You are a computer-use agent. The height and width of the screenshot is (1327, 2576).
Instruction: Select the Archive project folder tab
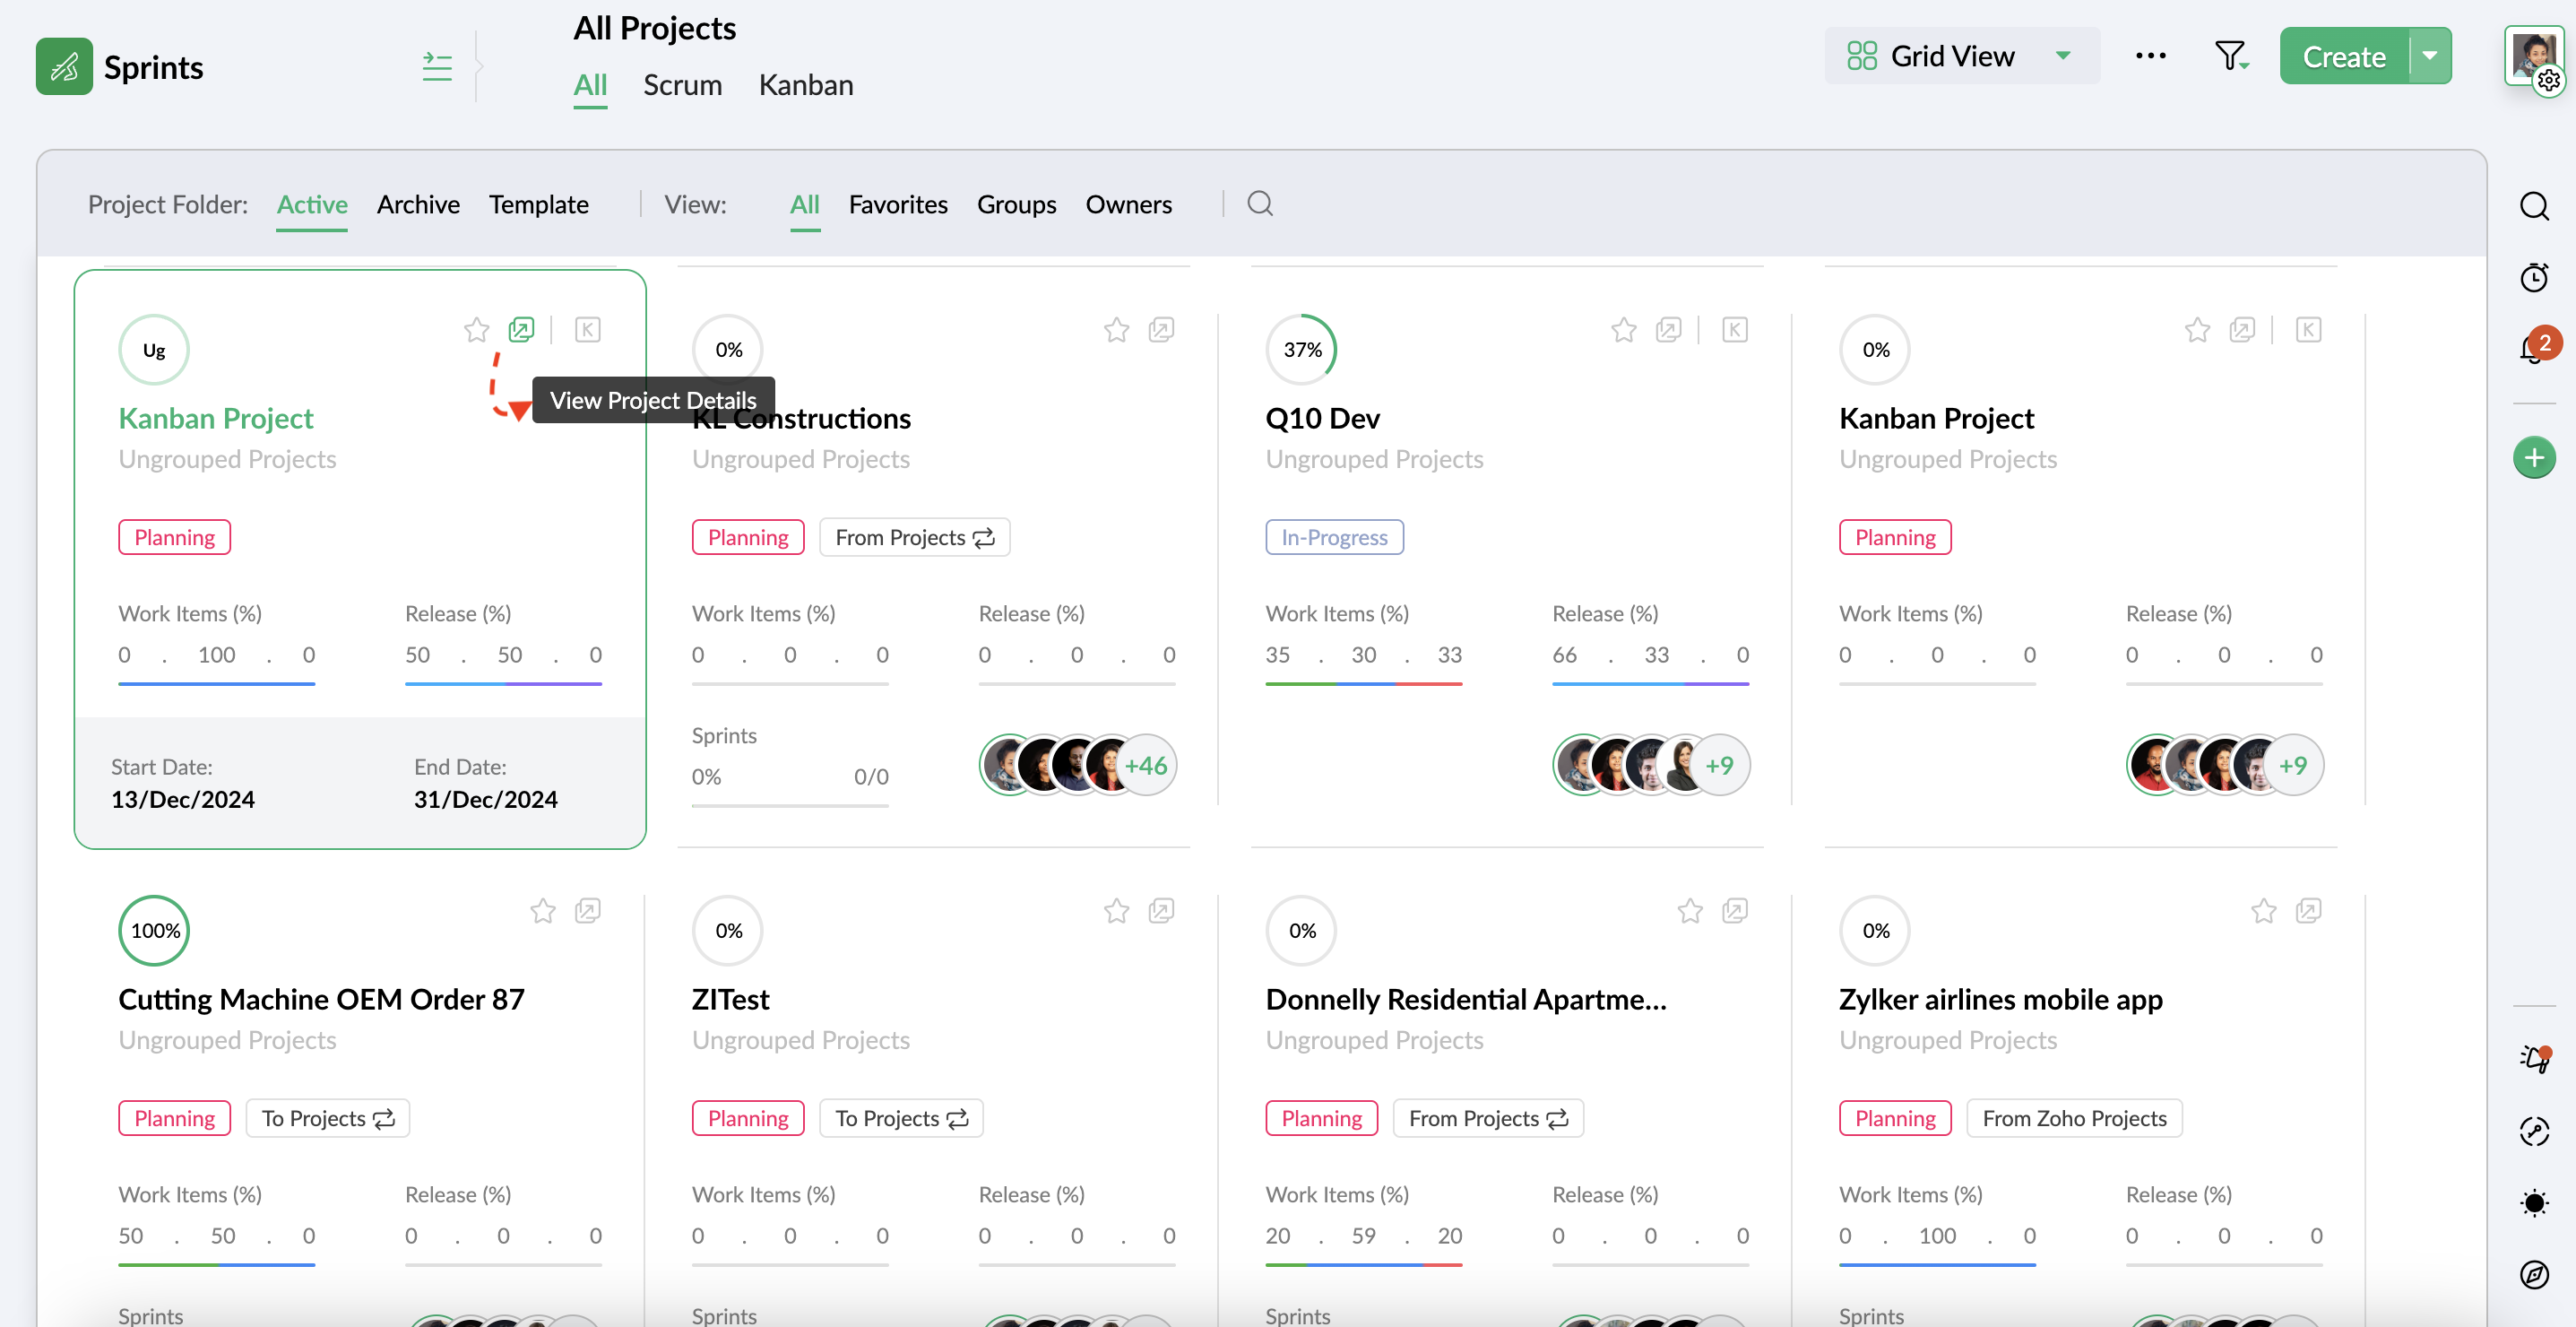418,204
